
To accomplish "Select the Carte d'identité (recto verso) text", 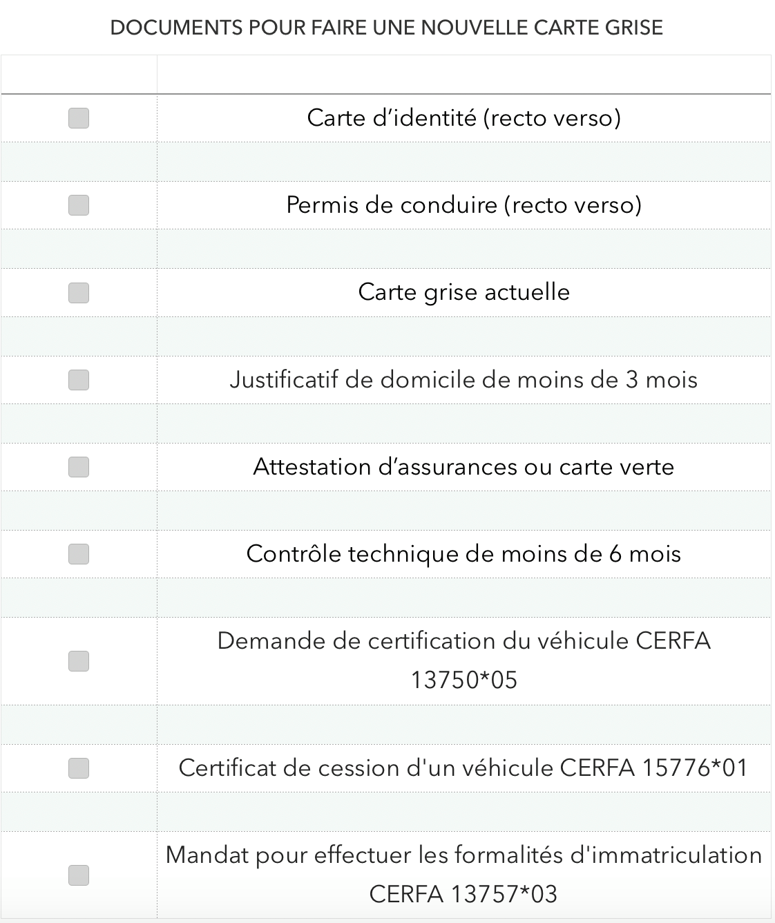I will pos(464,118).
